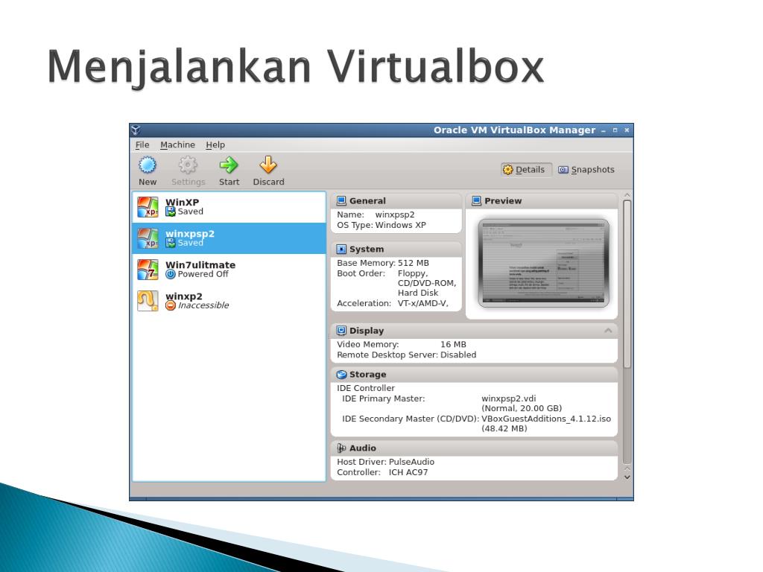Screen dimensions: 763x572
Task: Start the selected VM with green arrow
Action: [x=229, y=165]
